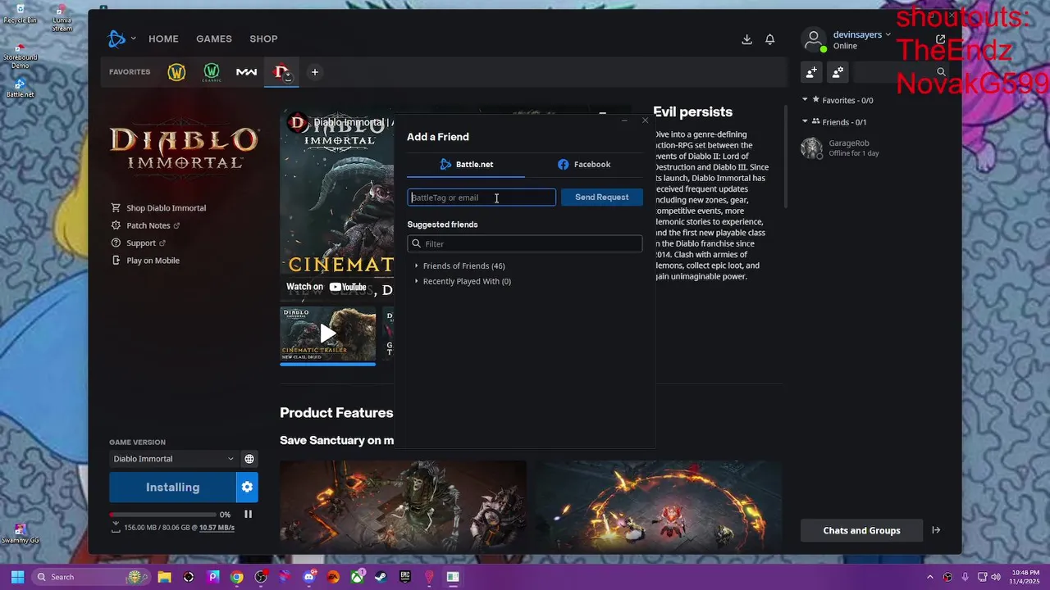
Task: Switch to the Battle.net tab
Action: click(x=467, y=164)
